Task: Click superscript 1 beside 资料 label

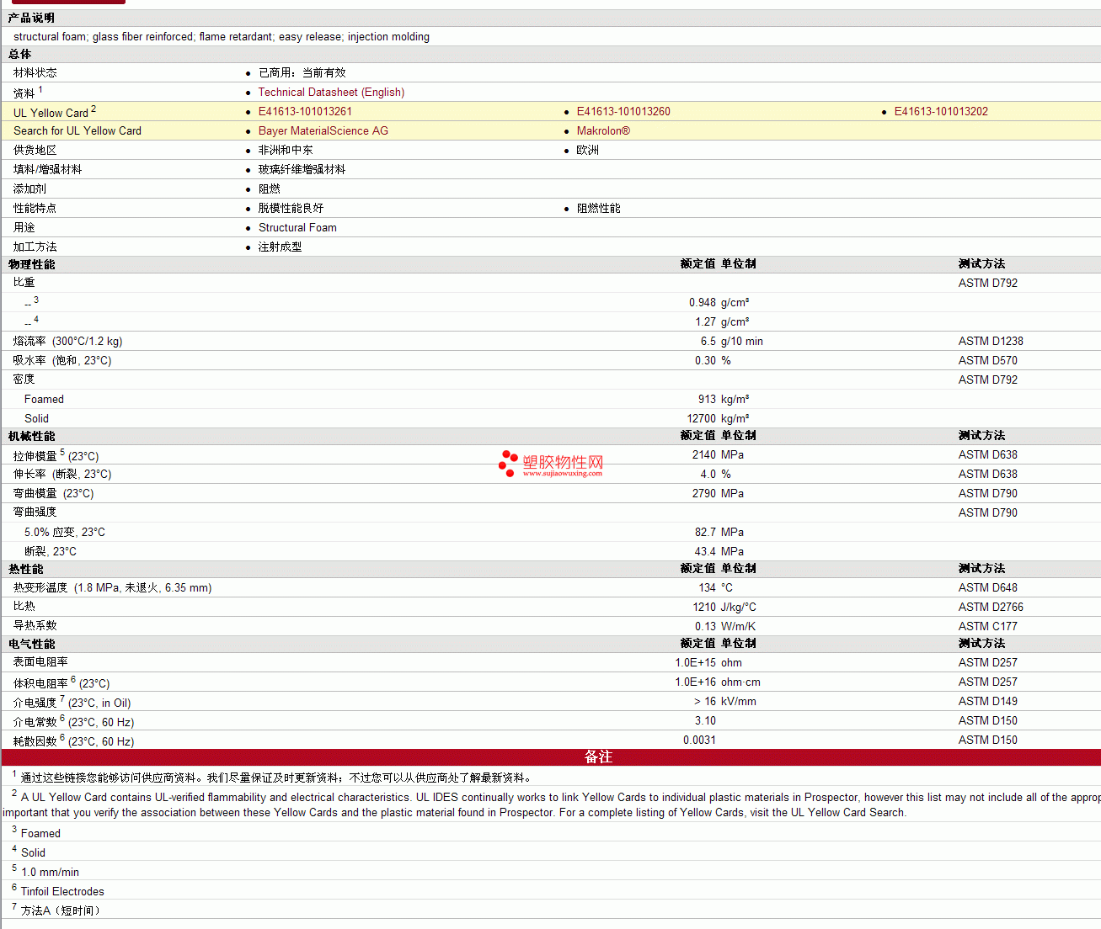Action: pos(40,89)
